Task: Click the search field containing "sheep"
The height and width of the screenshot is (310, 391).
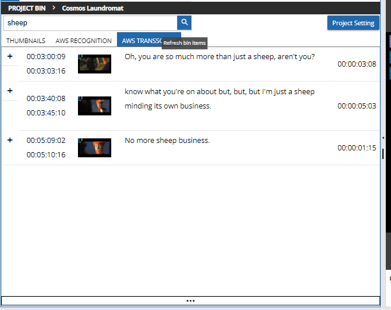Action: pyautogui.click(x=91, y=23)
